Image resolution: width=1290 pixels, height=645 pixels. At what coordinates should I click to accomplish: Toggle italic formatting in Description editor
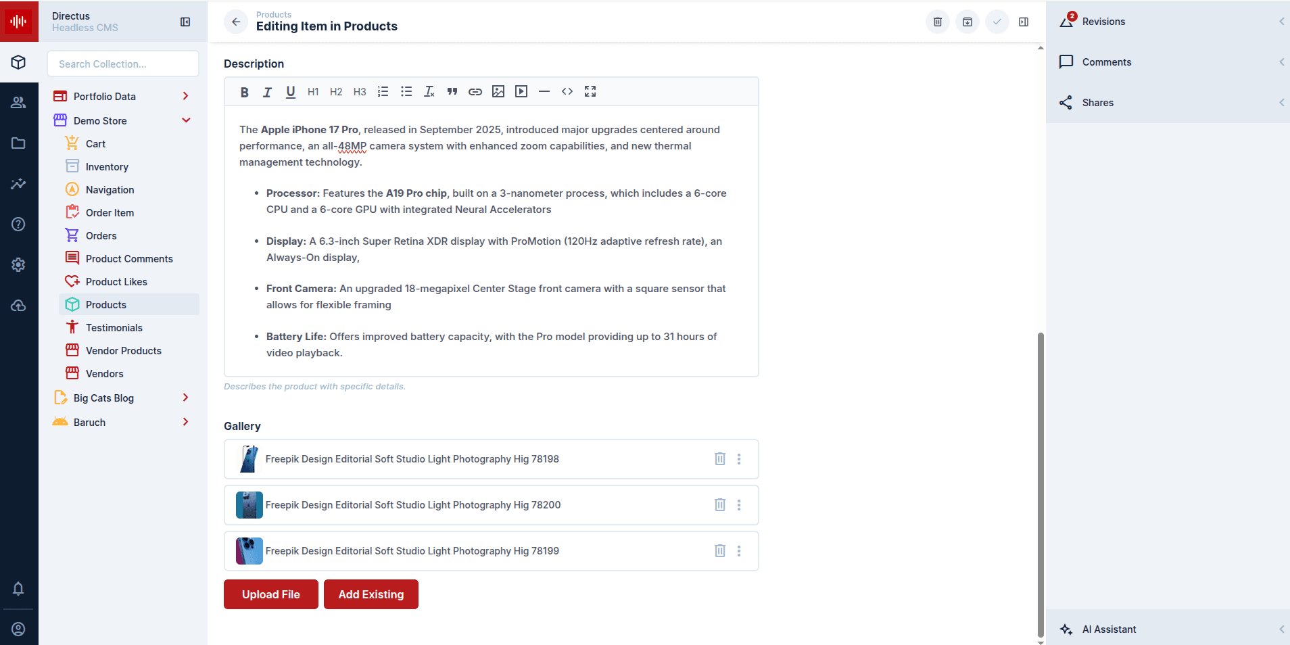[268, 92]
